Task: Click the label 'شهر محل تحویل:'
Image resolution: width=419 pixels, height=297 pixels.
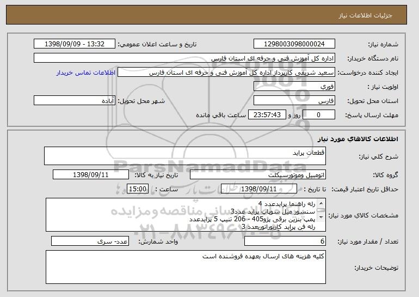Action: pos(141,101)
